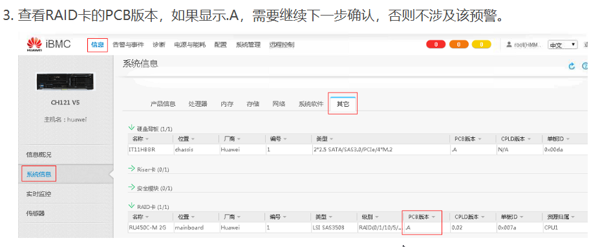The image size is (600, 247).
Task: Switch to the 存储 tab
Action: (253, 103)
